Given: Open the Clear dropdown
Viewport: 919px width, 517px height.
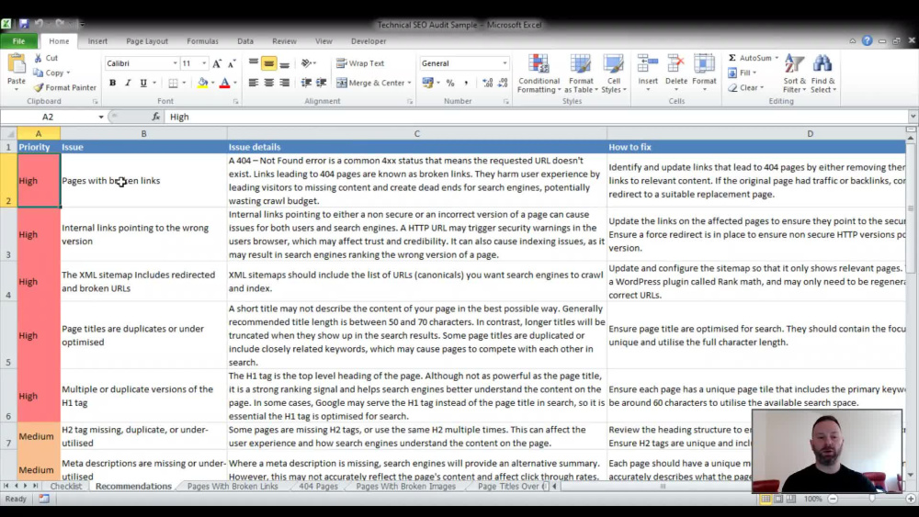Looking at the screenshot, I should 745,87.
